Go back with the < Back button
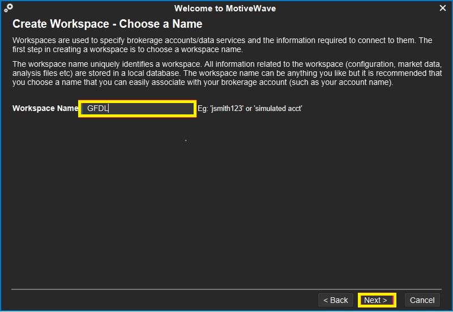 [x=336, y=300]
